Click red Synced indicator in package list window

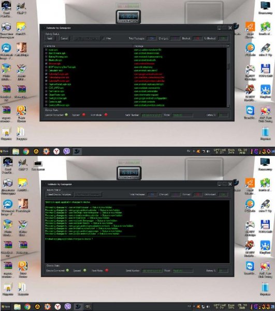coord(84,115)
